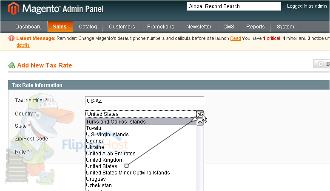The image size is (330, 191).
Task: Choose United States in the dropdown list
Action: tap(141, 166)
